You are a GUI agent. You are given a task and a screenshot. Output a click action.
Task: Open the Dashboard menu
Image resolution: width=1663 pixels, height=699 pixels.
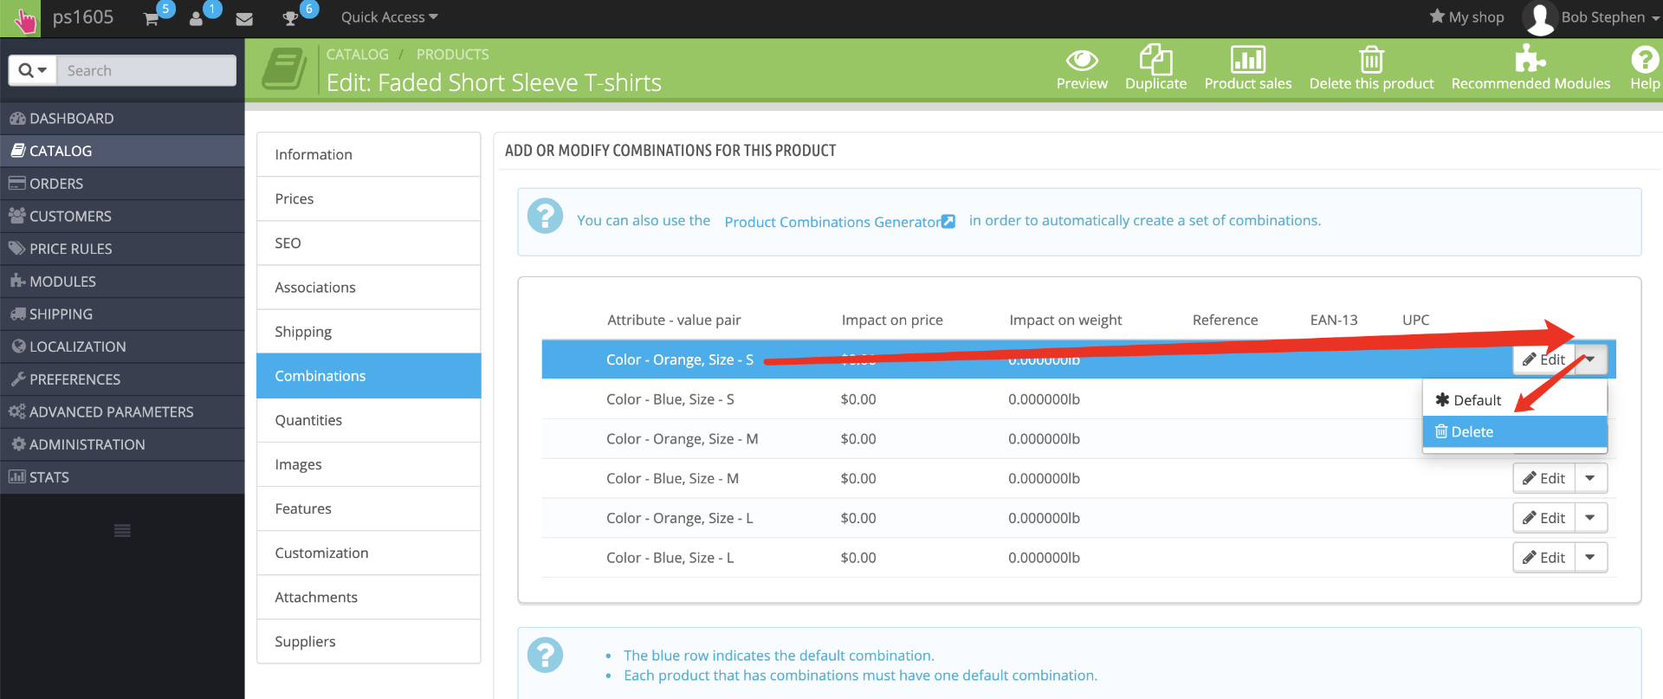(x=122, y=119)
